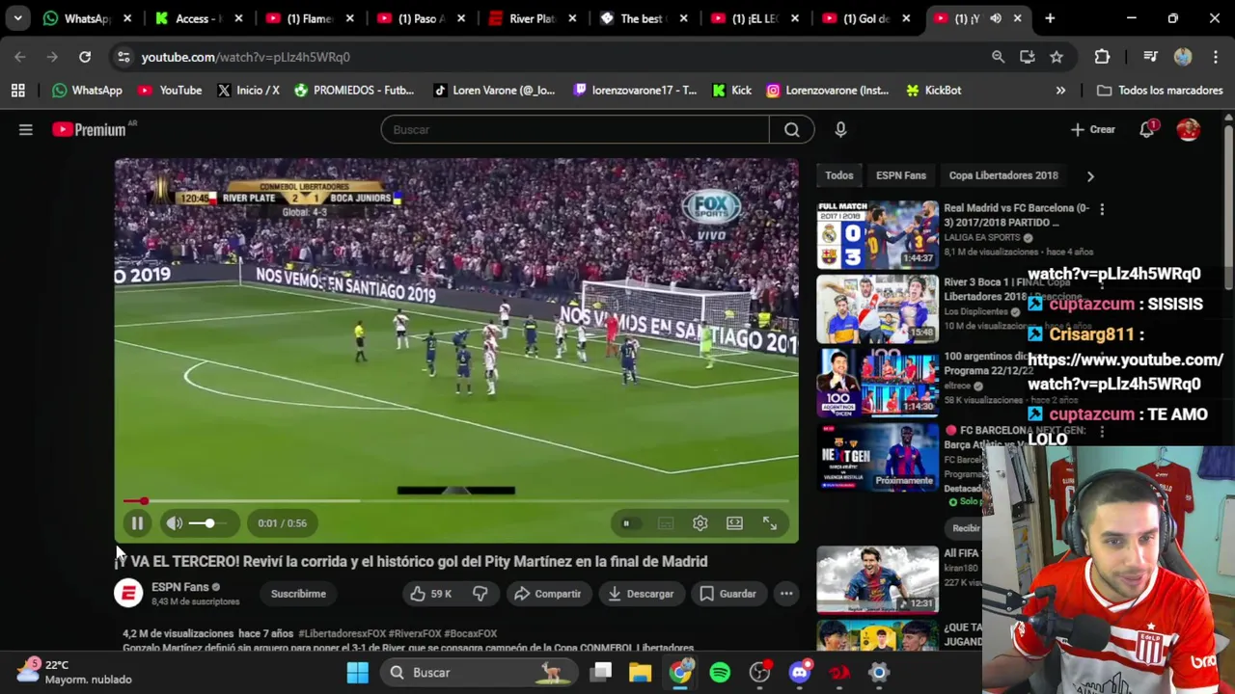This screenshot has height=694, width=1235.
Task: Show more filter chips with right arrow
Action: [x=1090, y=175]
